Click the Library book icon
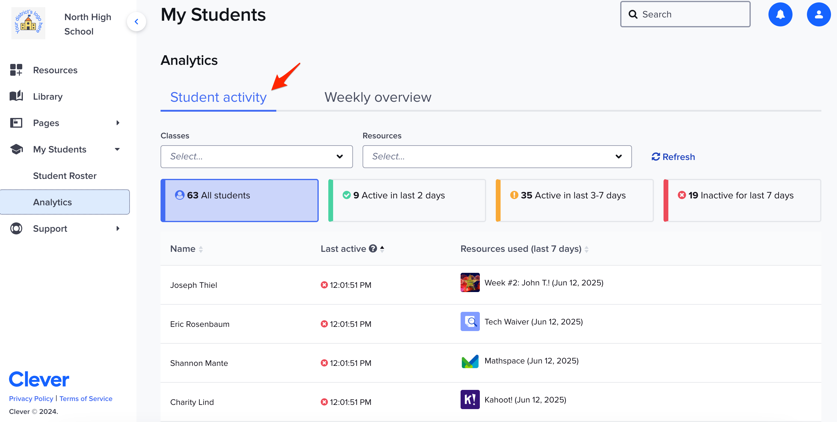This screenshot has height=422, width=837. point(16,96)
